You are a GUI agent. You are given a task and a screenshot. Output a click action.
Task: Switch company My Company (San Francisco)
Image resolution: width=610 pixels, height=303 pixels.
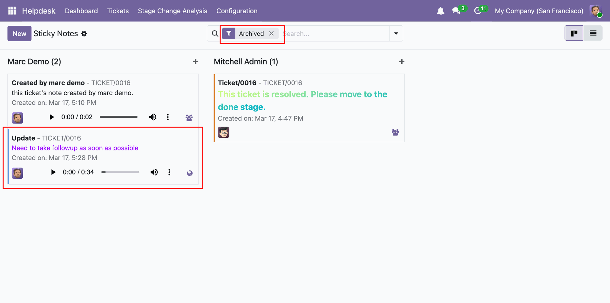pyautogui.click(x=539, y=11)
